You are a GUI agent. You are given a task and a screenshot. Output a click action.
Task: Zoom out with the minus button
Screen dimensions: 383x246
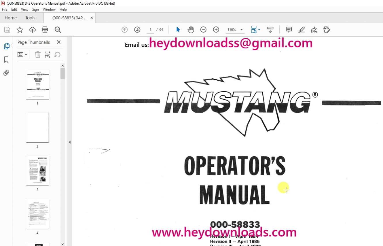[203, 30]
